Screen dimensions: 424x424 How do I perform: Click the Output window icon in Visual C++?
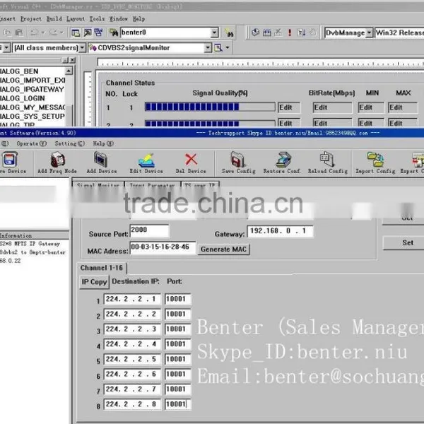tap(88, 33)
